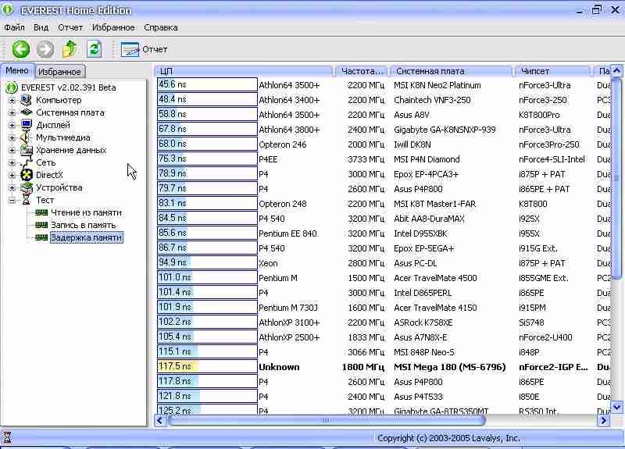
Task: Click the Устройства devices icon
Action: click(27, 187)
